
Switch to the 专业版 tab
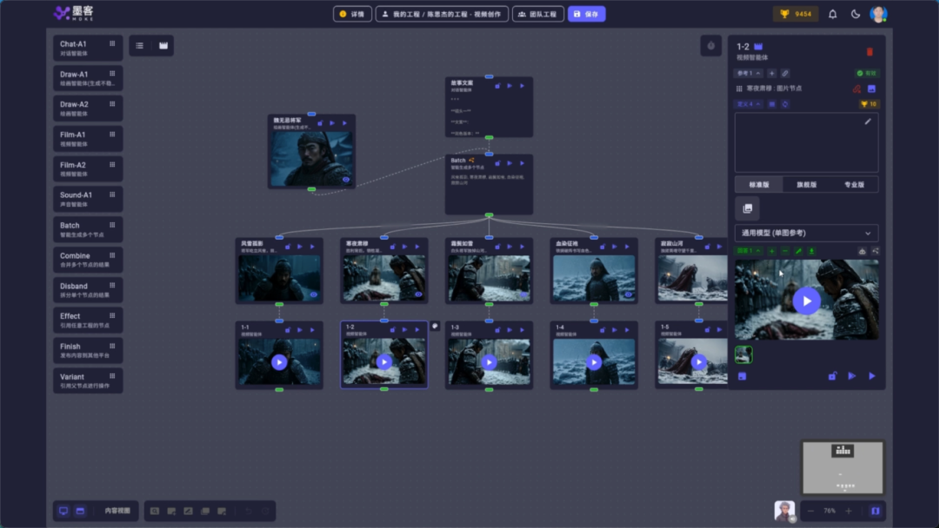[x=854, y=185]
